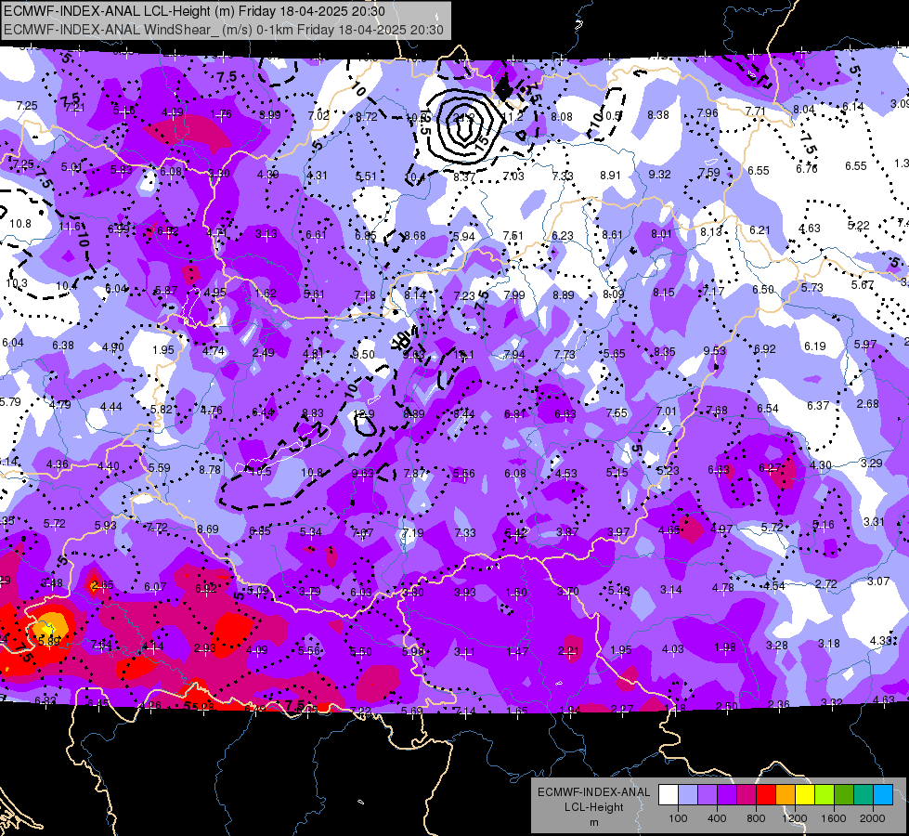Click the legend tick value 400
The height and width of the screenshot is (836, 909).
coord(717,818)
